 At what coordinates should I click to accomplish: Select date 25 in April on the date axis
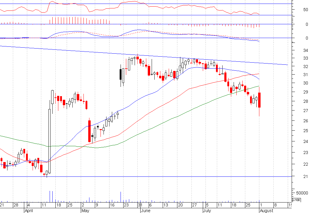(70, 205)
